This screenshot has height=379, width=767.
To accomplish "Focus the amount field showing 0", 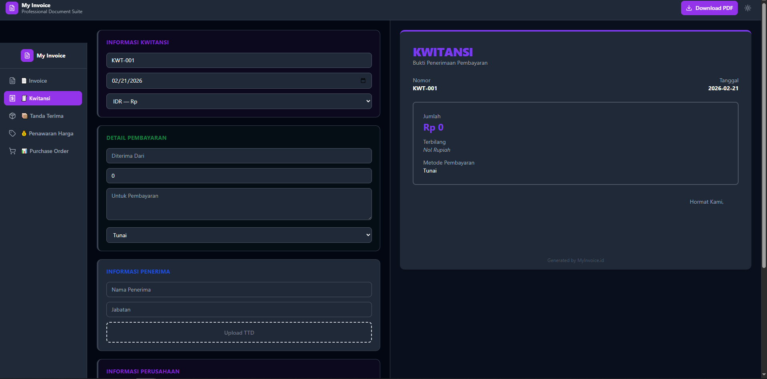I will [239, 176].
